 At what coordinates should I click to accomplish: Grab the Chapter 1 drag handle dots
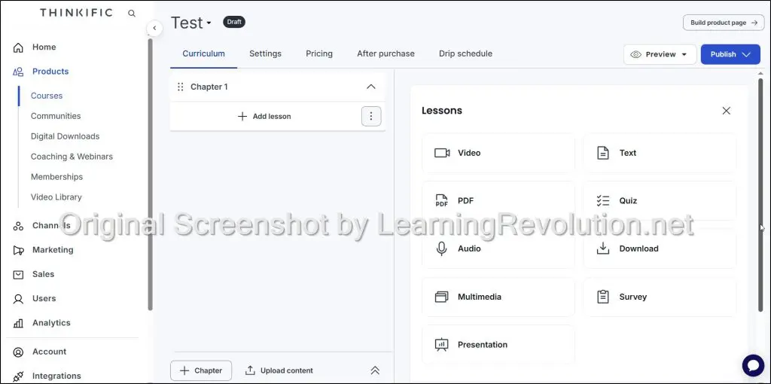click(180, 87)
